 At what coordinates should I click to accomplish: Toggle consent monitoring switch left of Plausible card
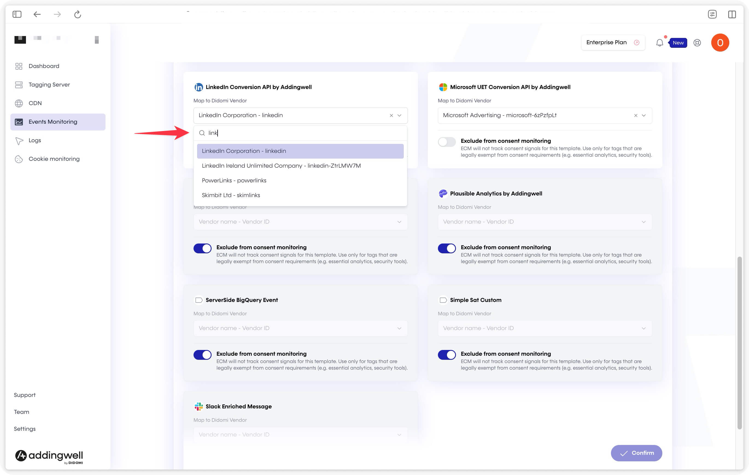202,248
